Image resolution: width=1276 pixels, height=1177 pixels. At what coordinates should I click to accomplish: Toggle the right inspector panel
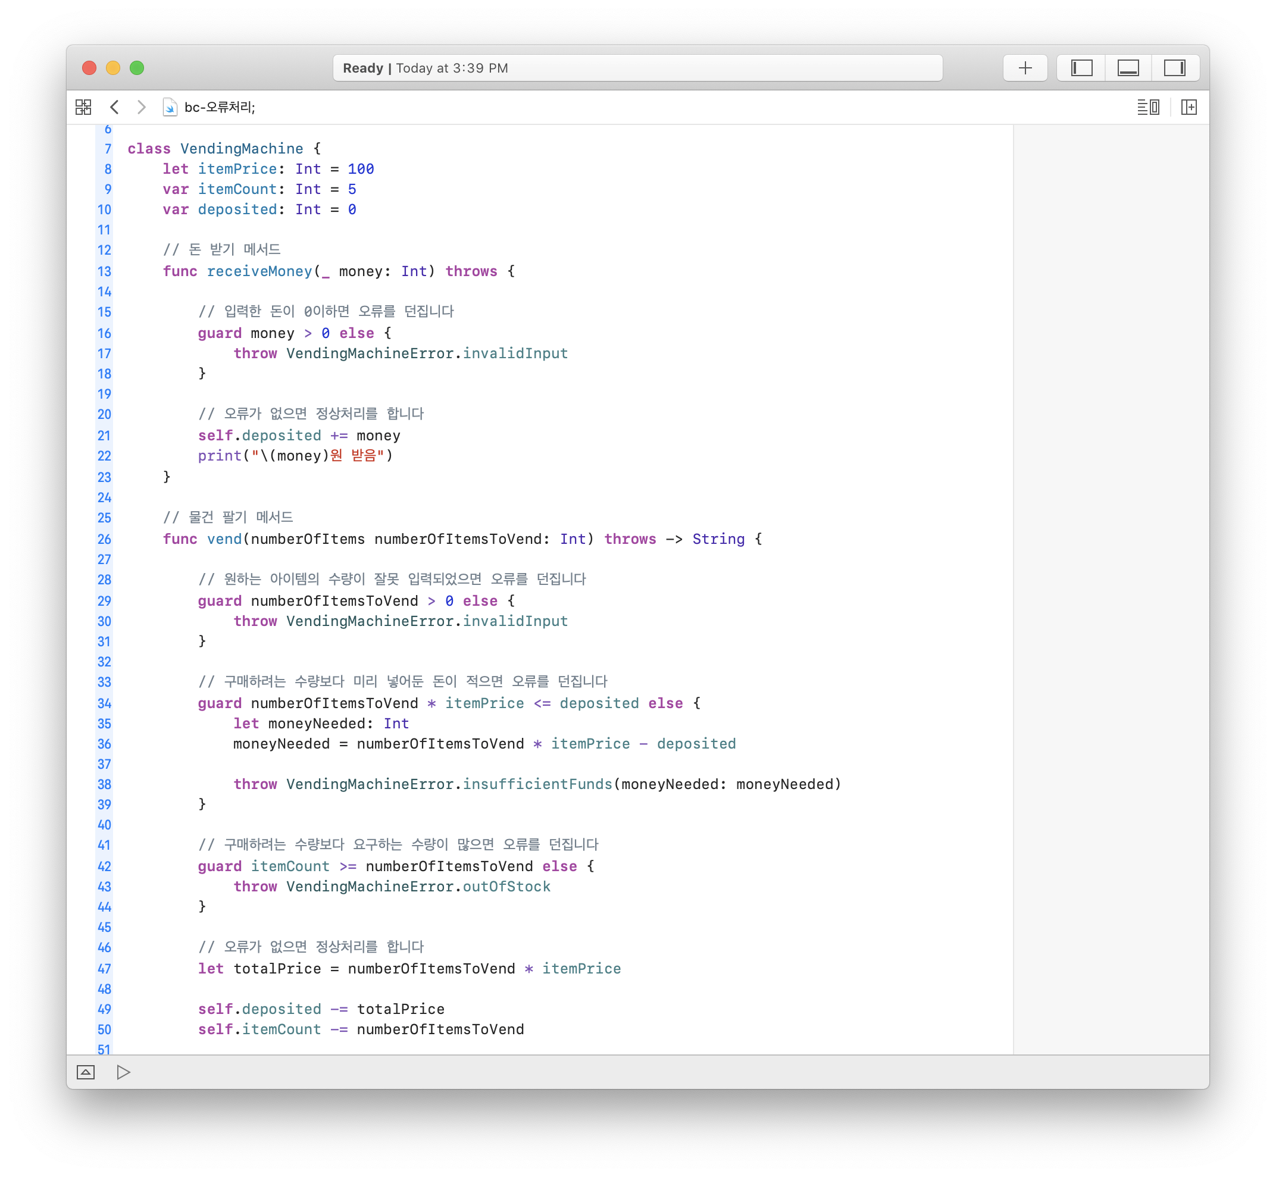pyautogui.click(x=1174, y=68)
